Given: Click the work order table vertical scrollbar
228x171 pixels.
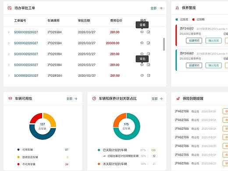Looking at the screenshot, I should 164,44.
